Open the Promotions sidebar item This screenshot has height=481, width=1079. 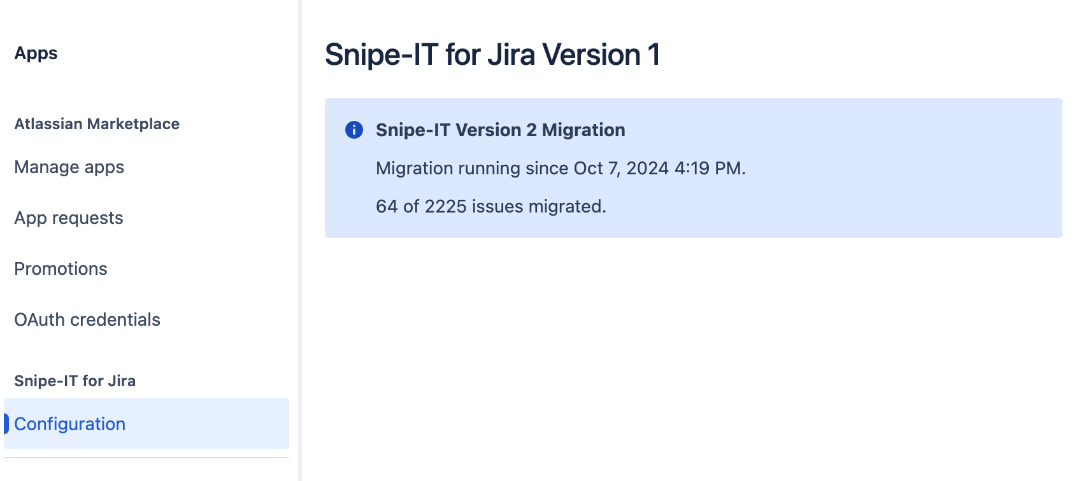pyautogui.click(x=61, y=269)
